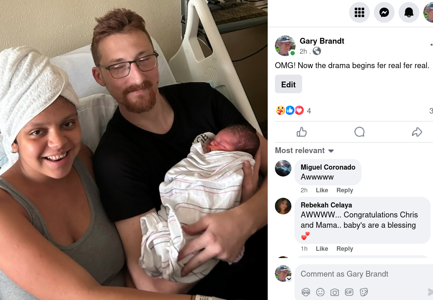Image resolution: width=433 pixels, height=300 pixels.
Task: Open the hospital baby photo
Action: (134, 150)
